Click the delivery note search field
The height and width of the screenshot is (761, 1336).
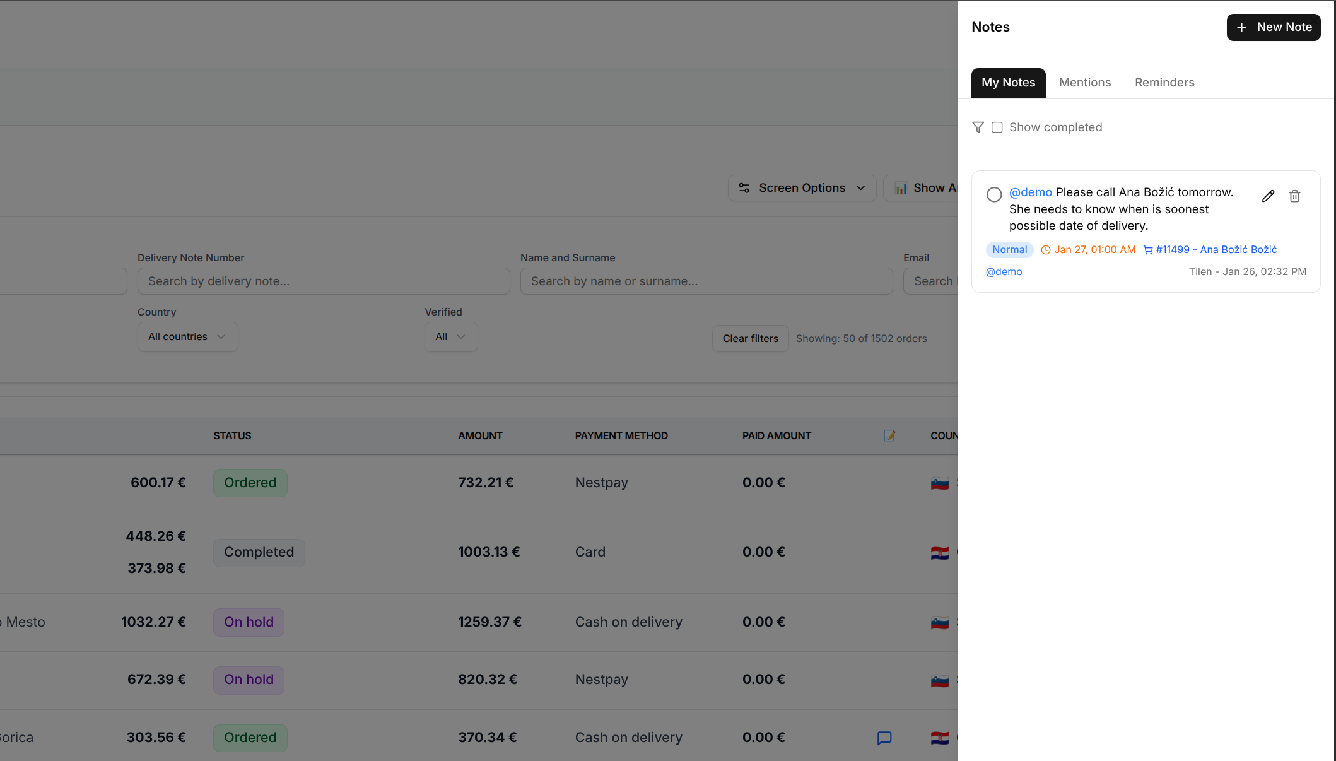click(x=323, y=281)
